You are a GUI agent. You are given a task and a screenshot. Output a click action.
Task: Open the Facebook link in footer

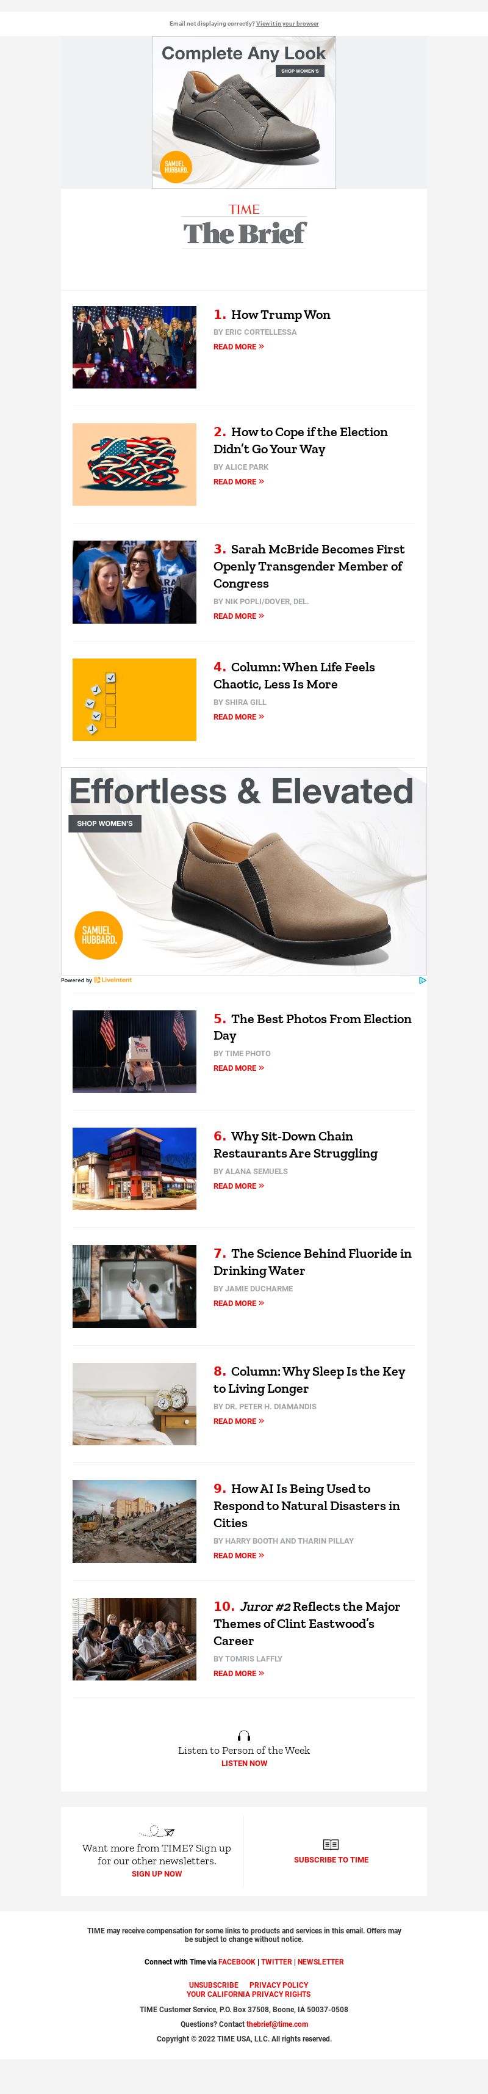236,1962
